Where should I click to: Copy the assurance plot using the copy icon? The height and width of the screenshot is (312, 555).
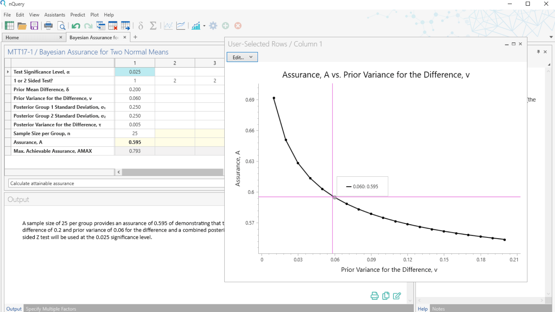[x=386, y=296]
